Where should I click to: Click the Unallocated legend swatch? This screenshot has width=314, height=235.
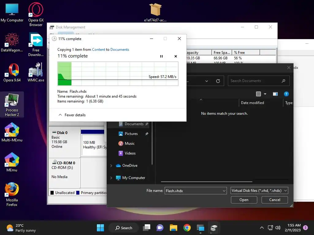click(52, 193)
